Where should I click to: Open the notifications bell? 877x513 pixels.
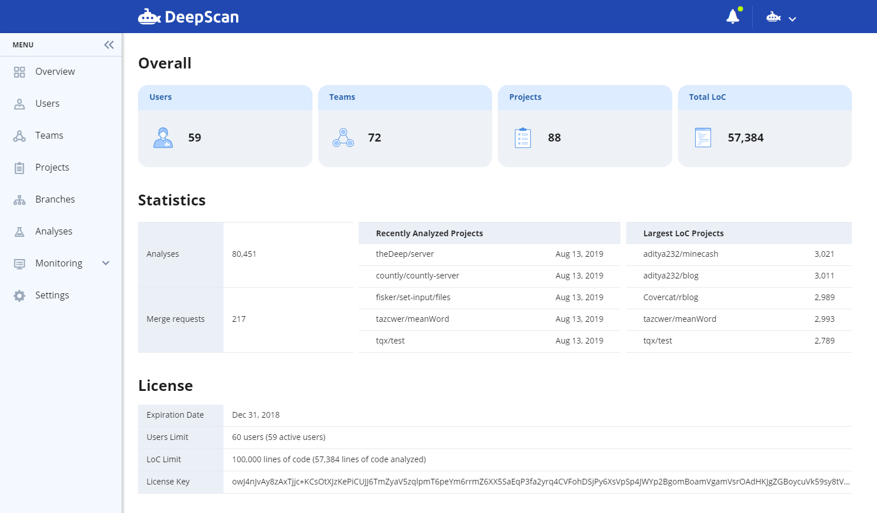click(733, 16)
